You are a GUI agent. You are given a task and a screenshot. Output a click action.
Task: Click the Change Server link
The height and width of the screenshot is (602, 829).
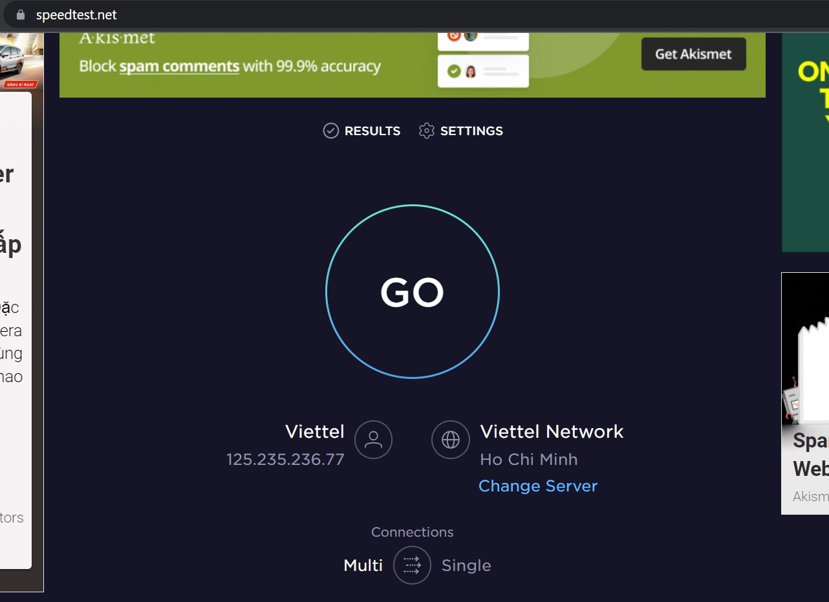[538, 486]
